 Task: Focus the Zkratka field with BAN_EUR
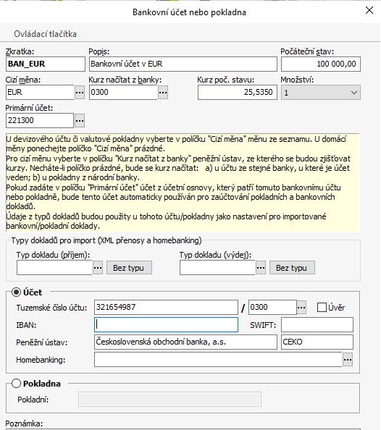[46, 64]
